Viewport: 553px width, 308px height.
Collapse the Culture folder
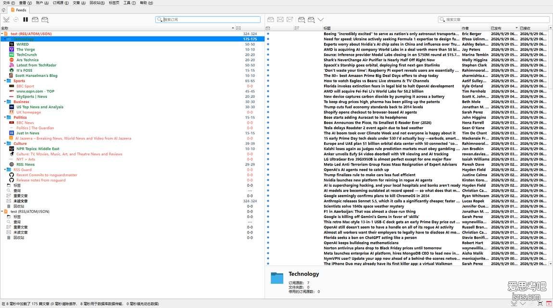(5, 143)
